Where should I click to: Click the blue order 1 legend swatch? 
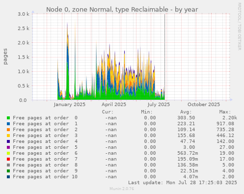pyautogui.click(x=8, y=124)
